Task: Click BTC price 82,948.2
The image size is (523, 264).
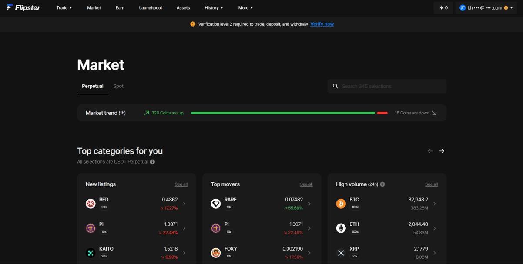Action: tap(418, 200)
